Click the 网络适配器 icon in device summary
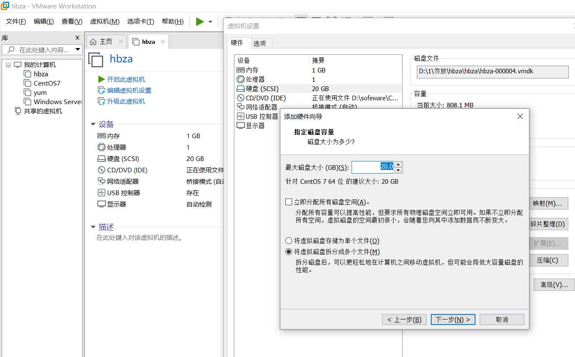 [x=101, y=181]
